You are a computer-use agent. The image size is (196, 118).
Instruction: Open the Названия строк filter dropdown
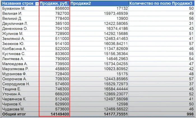coord(36,3)
